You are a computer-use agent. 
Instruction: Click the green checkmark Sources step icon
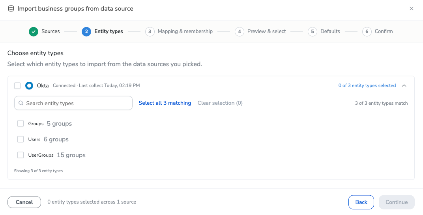click(34, 32)
